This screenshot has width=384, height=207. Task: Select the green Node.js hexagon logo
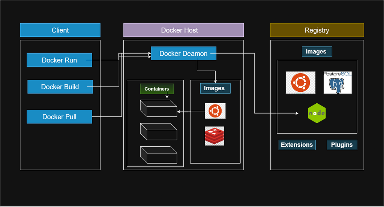pyautogui.click(x=317, y=113)
